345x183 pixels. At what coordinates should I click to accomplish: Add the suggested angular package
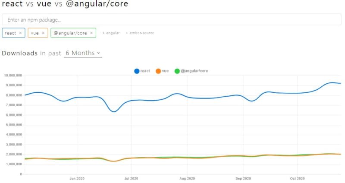coord(111,33)
